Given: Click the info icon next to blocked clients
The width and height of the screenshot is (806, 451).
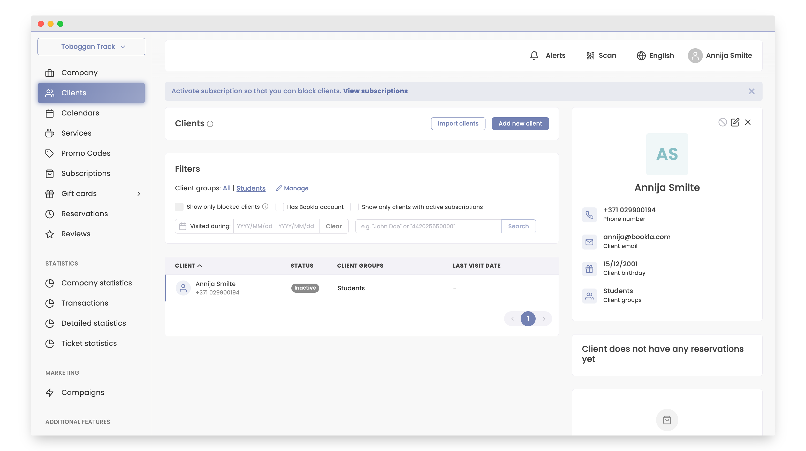Looking at the screenshot, I should [265, 206].
